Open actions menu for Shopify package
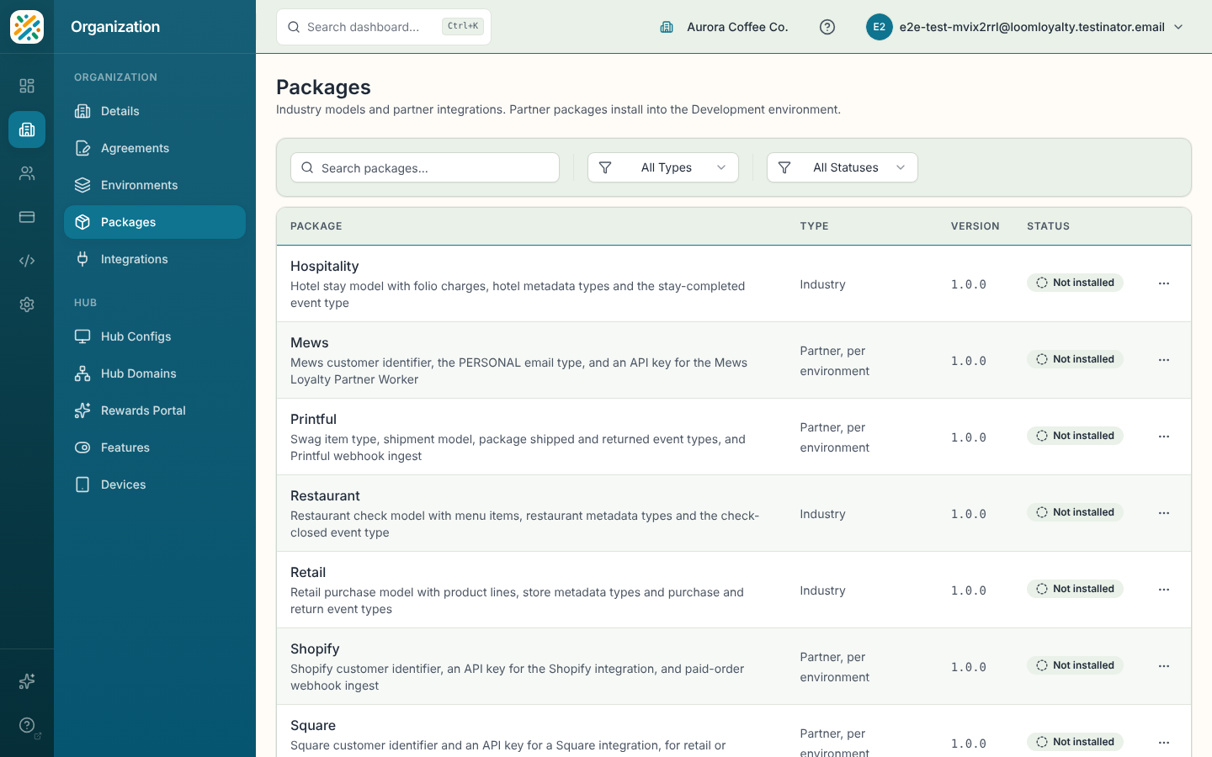The image size is (1212, 757). tap(1164, 666)
